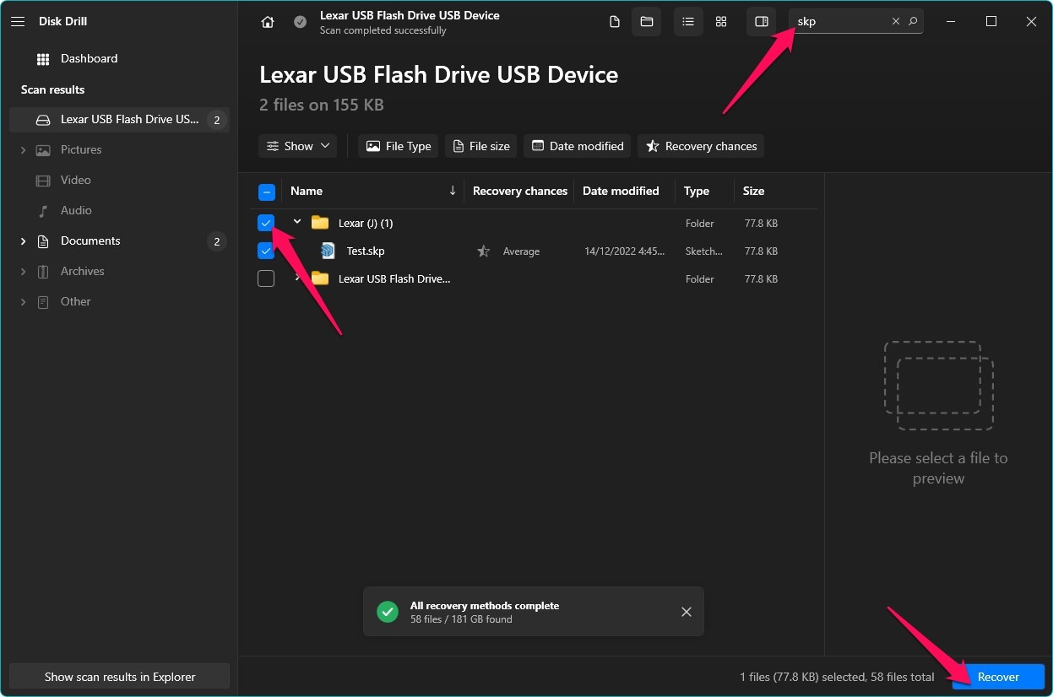
Task: Expand the Other sidebar arrow
Action: click(23, 302)
